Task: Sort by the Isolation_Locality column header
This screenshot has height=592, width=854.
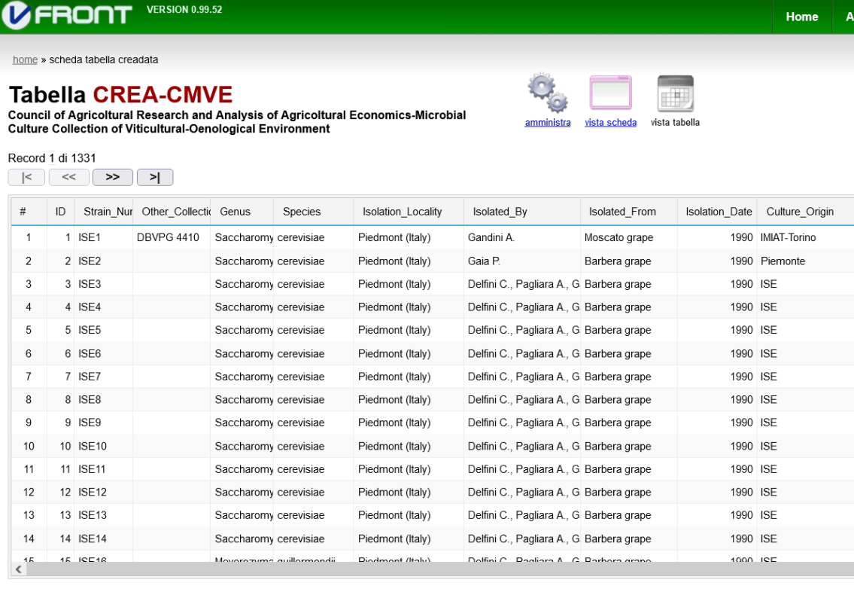Action: (409, 212)
